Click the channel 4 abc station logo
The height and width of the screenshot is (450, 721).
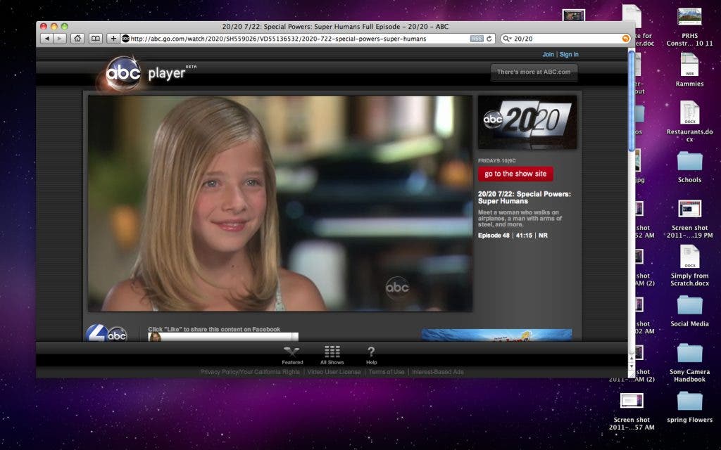point(106,333)
